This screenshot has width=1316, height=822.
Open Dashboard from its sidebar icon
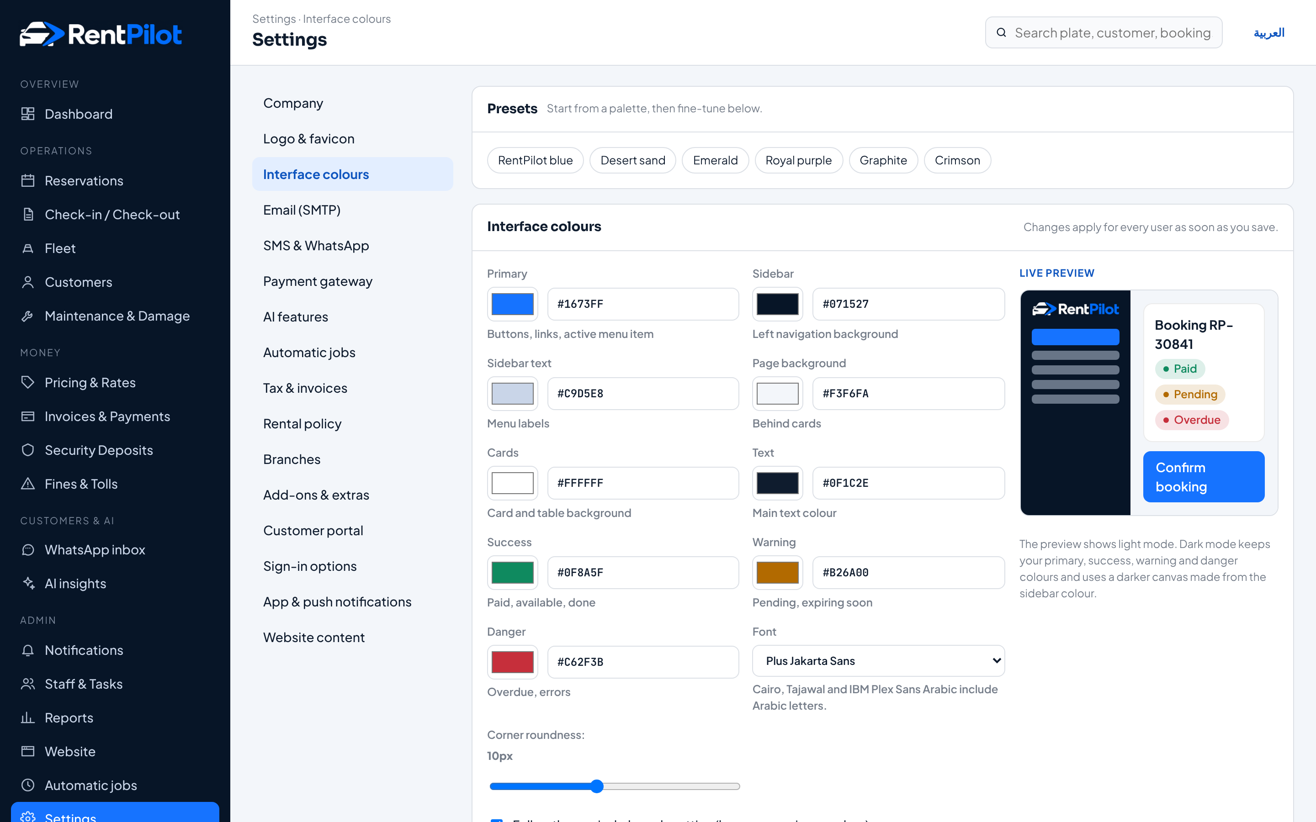pos(28,114)
